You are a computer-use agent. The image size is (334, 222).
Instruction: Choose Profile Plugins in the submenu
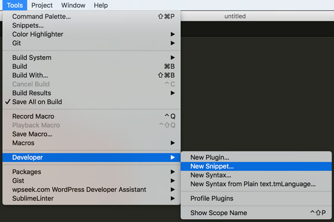(x=256, y=199)
